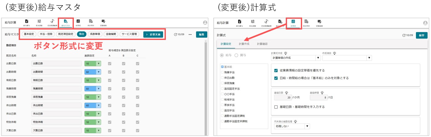Screen dimensions: 431x137
Task: Select the 既定項目設定 pill button
Action: click(x=66, y=34)
